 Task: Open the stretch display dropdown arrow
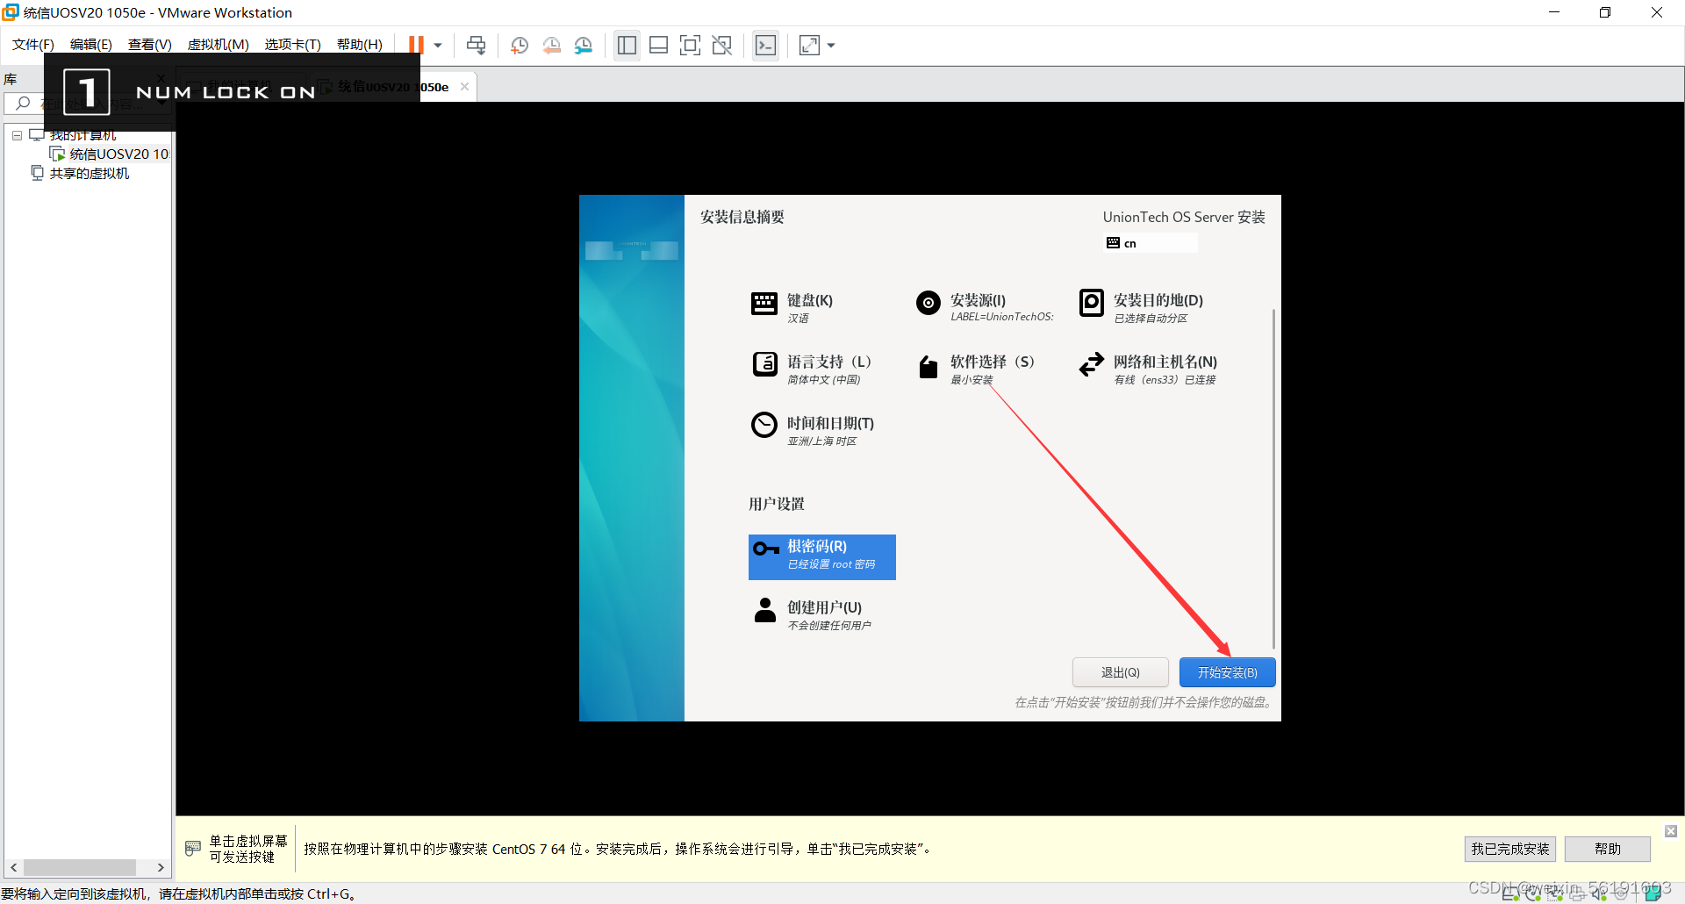(x=831, y=46)
